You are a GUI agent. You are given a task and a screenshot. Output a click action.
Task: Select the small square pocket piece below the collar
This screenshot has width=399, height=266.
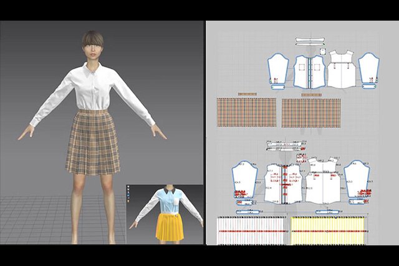tap(323, 51)
